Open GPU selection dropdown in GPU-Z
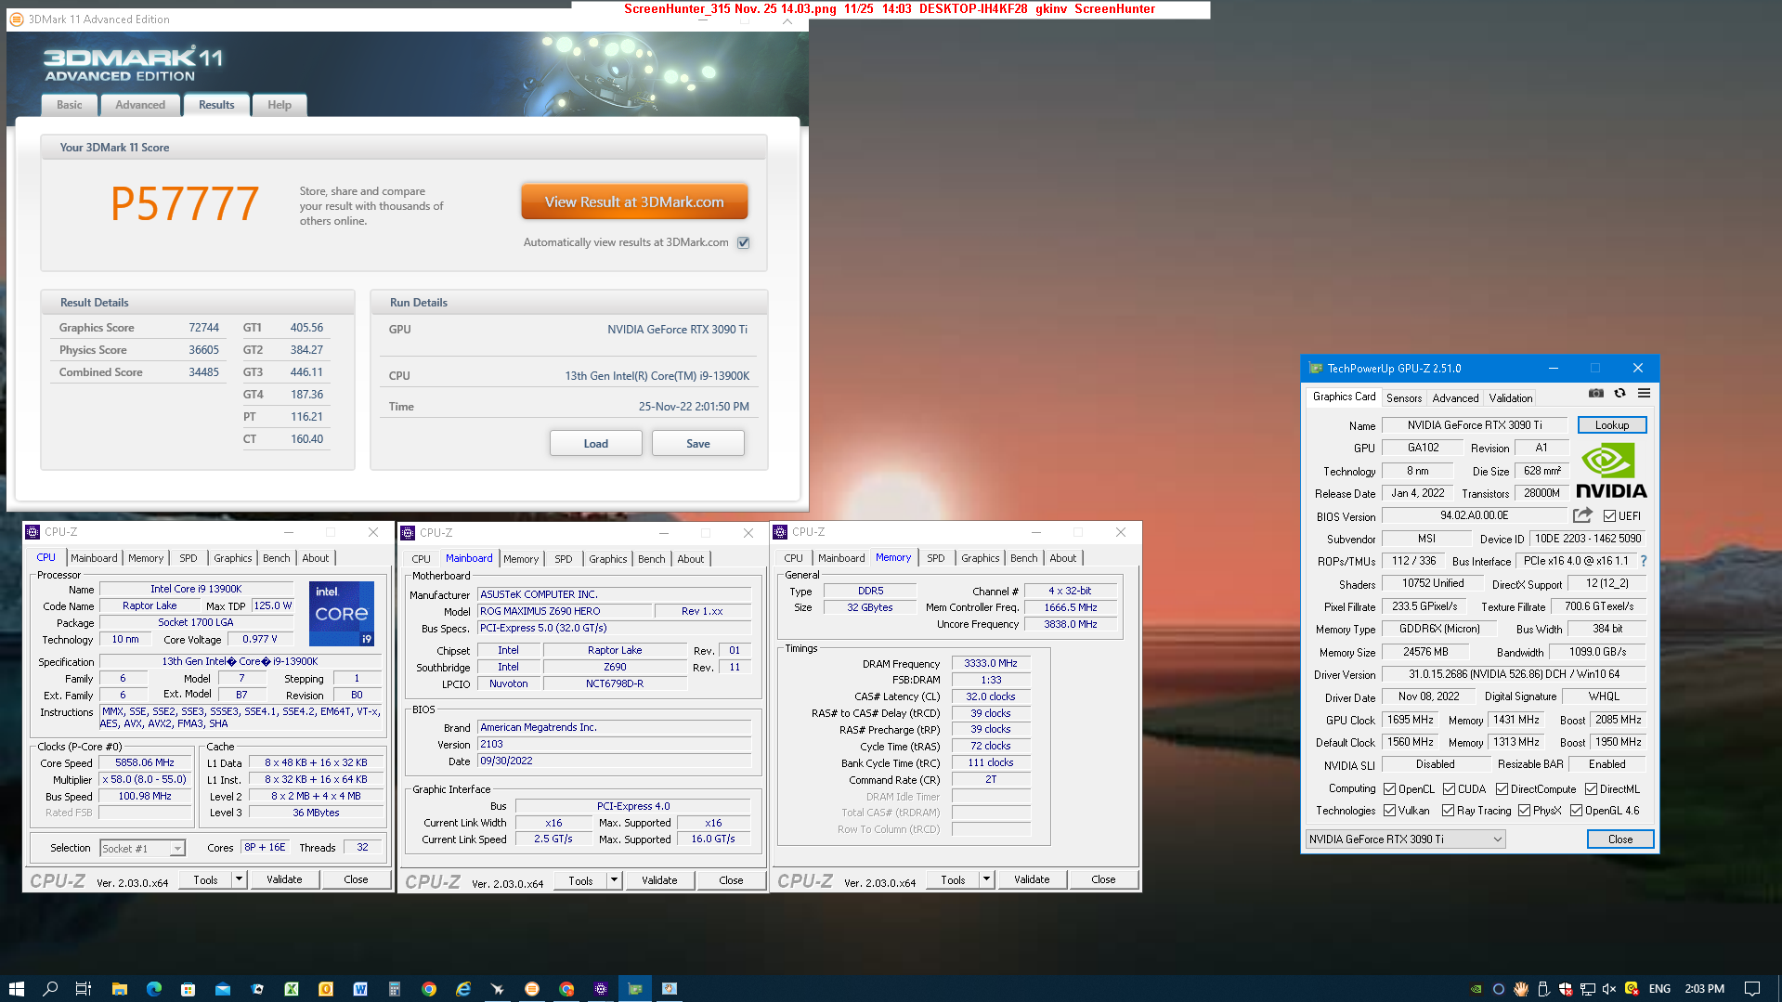The height and width of the screenshot is (1002, 1782). coord(1405,839)
